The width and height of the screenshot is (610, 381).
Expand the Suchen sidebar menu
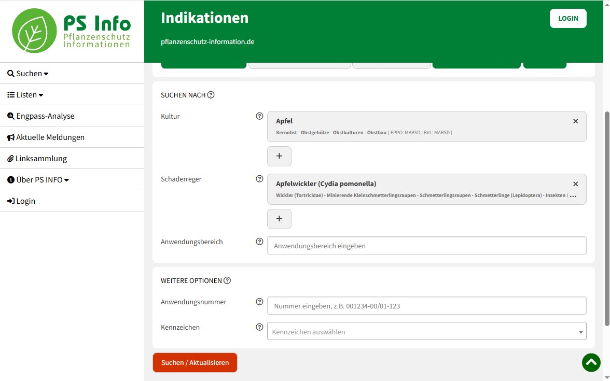pyautogui.click(x=28, y=74)
